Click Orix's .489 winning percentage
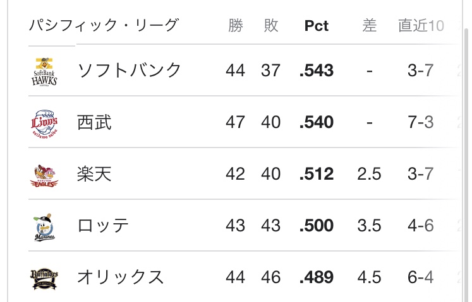472x302 pixels. click(317, 277)
